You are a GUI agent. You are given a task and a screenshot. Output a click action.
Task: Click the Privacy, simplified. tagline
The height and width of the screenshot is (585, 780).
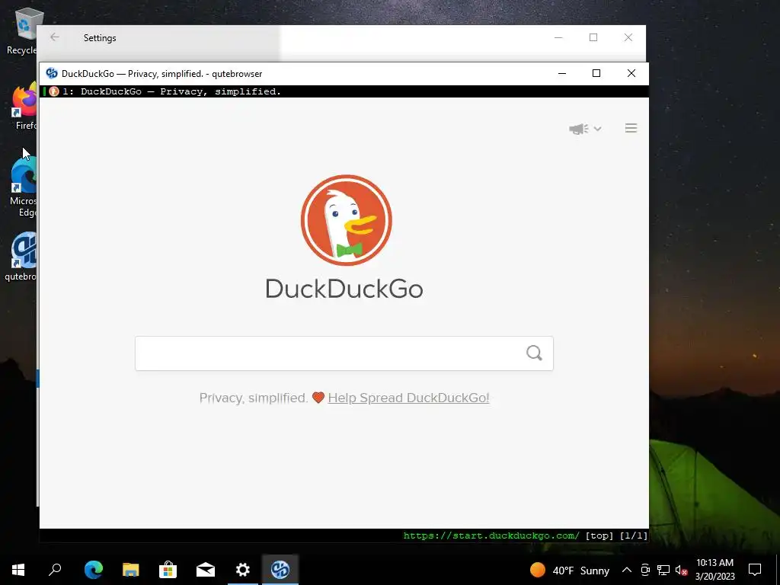[254, 398]
